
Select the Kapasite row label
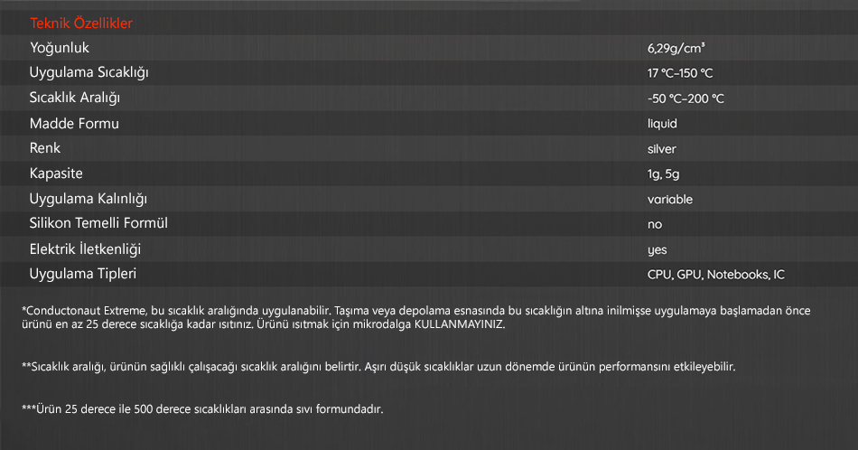[56, 173]
